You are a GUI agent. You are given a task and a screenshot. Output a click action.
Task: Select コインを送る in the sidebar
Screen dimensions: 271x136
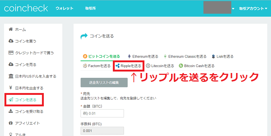26,100
